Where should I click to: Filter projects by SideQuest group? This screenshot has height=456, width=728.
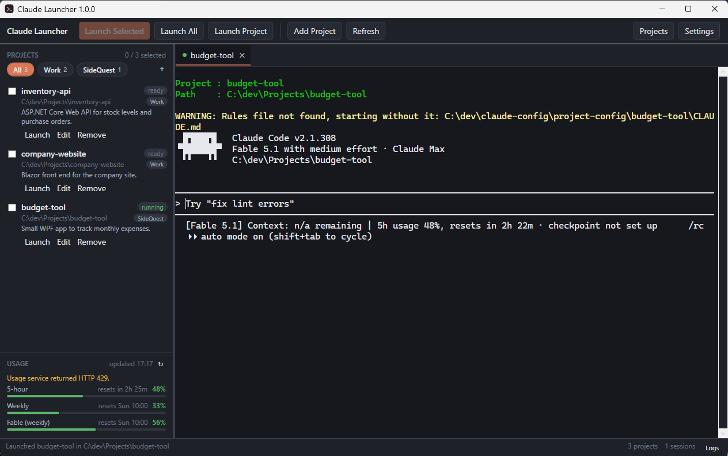pos(102,70)
